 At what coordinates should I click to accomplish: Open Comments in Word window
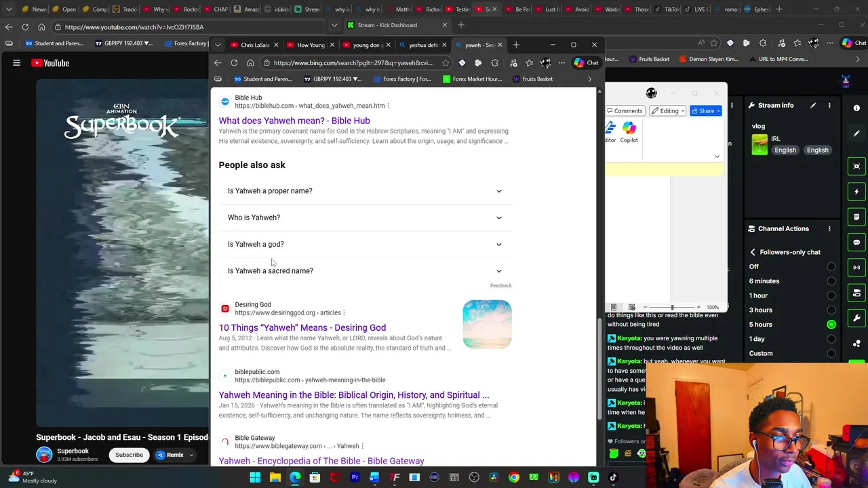625,110
